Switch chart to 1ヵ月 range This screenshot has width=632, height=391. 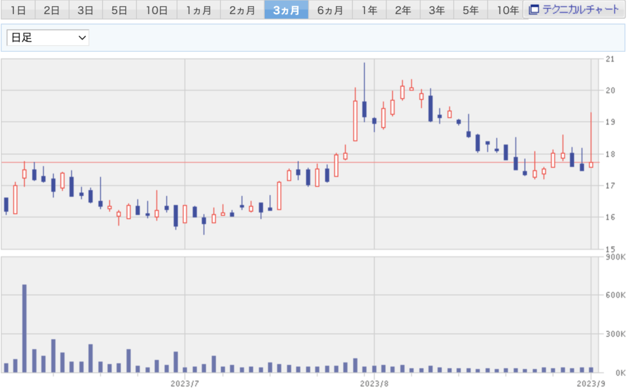pos(198,10)
